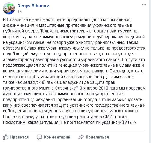Click the 'Поделиться' label
This screenshot has height=143, width=151.
97,137
